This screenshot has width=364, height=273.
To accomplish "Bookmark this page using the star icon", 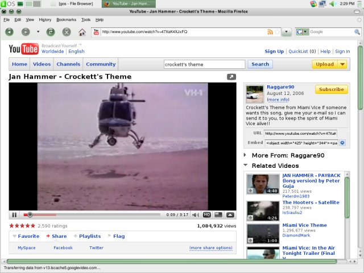I will click(277, 32).
